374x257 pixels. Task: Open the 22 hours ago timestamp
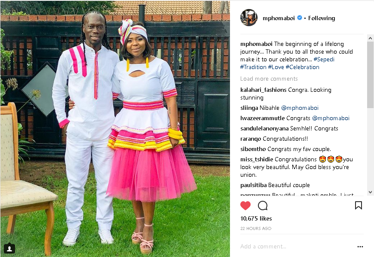coord(256,228)
